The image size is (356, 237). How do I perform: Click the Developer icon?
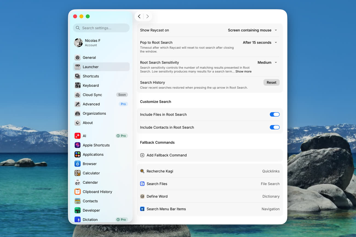click(77, 210)
